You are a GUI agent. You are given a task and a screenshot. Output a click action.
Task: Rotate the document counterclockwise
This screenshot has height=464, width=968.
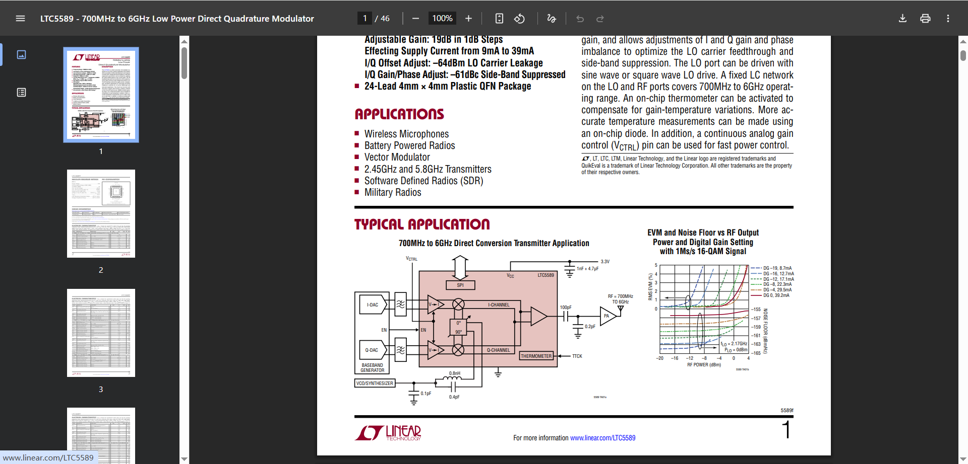point(519,19)
